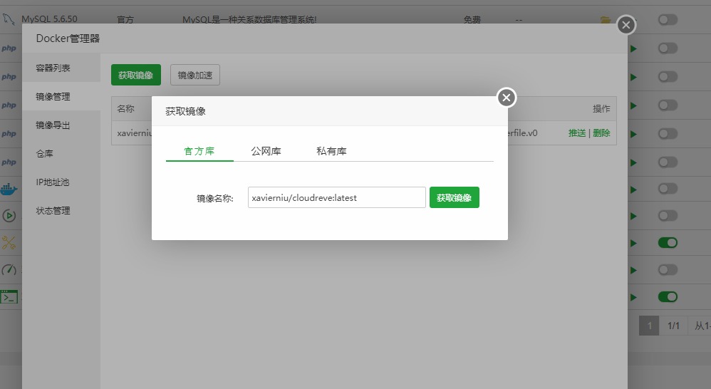Click the 删除 link in the image row

[601, 133]
